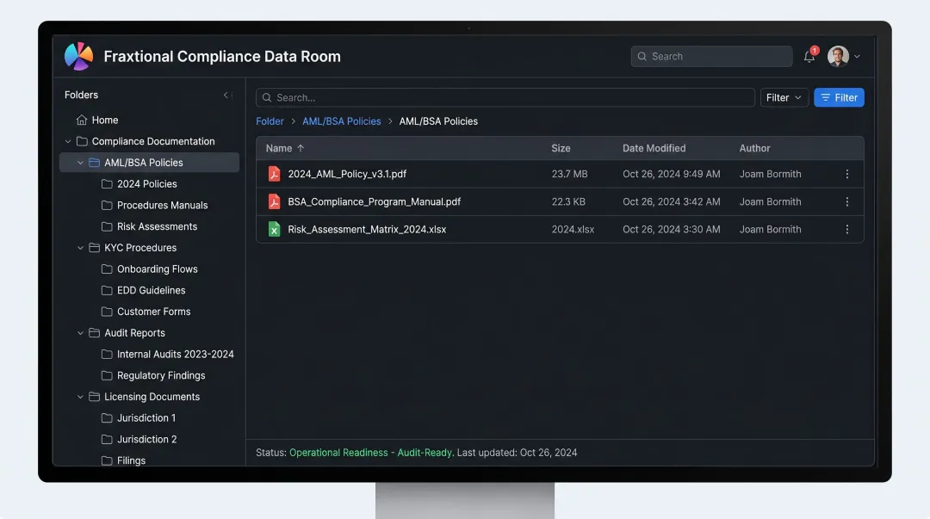Click the Oct 26, 2024 3:42 AM date
The height and width of the screenshot is (519, 930).
pyautogui.click(x=672, y=201)
